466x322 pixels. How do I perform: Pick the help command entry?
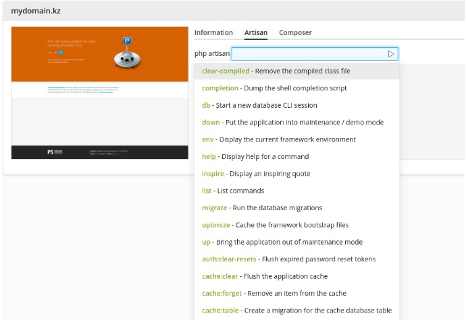point(296,156)
